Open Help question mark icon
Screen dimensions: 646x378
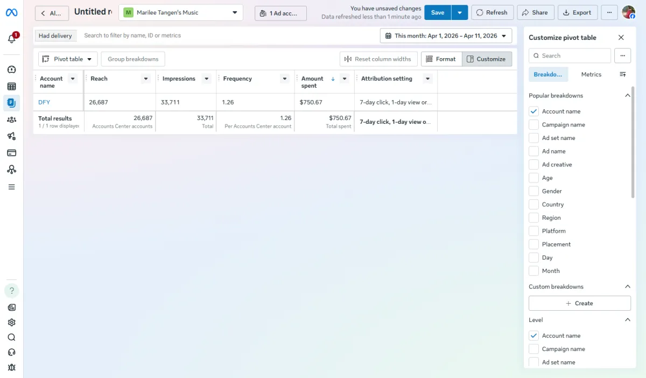tap(11, 291)
